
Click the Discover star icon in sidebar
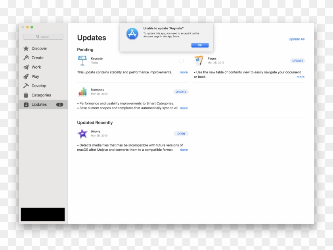click(26, 48)
